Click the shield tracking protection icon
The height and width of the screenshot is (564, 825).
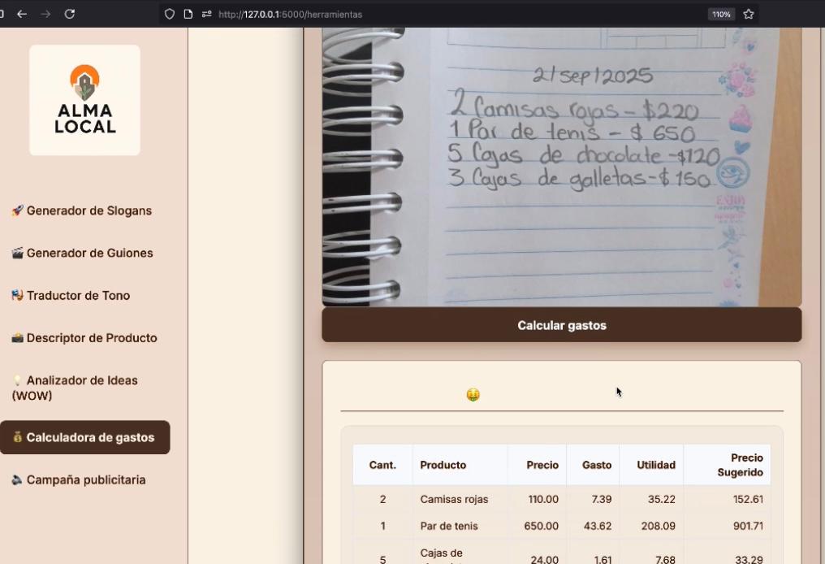click(x=170, y=14)
